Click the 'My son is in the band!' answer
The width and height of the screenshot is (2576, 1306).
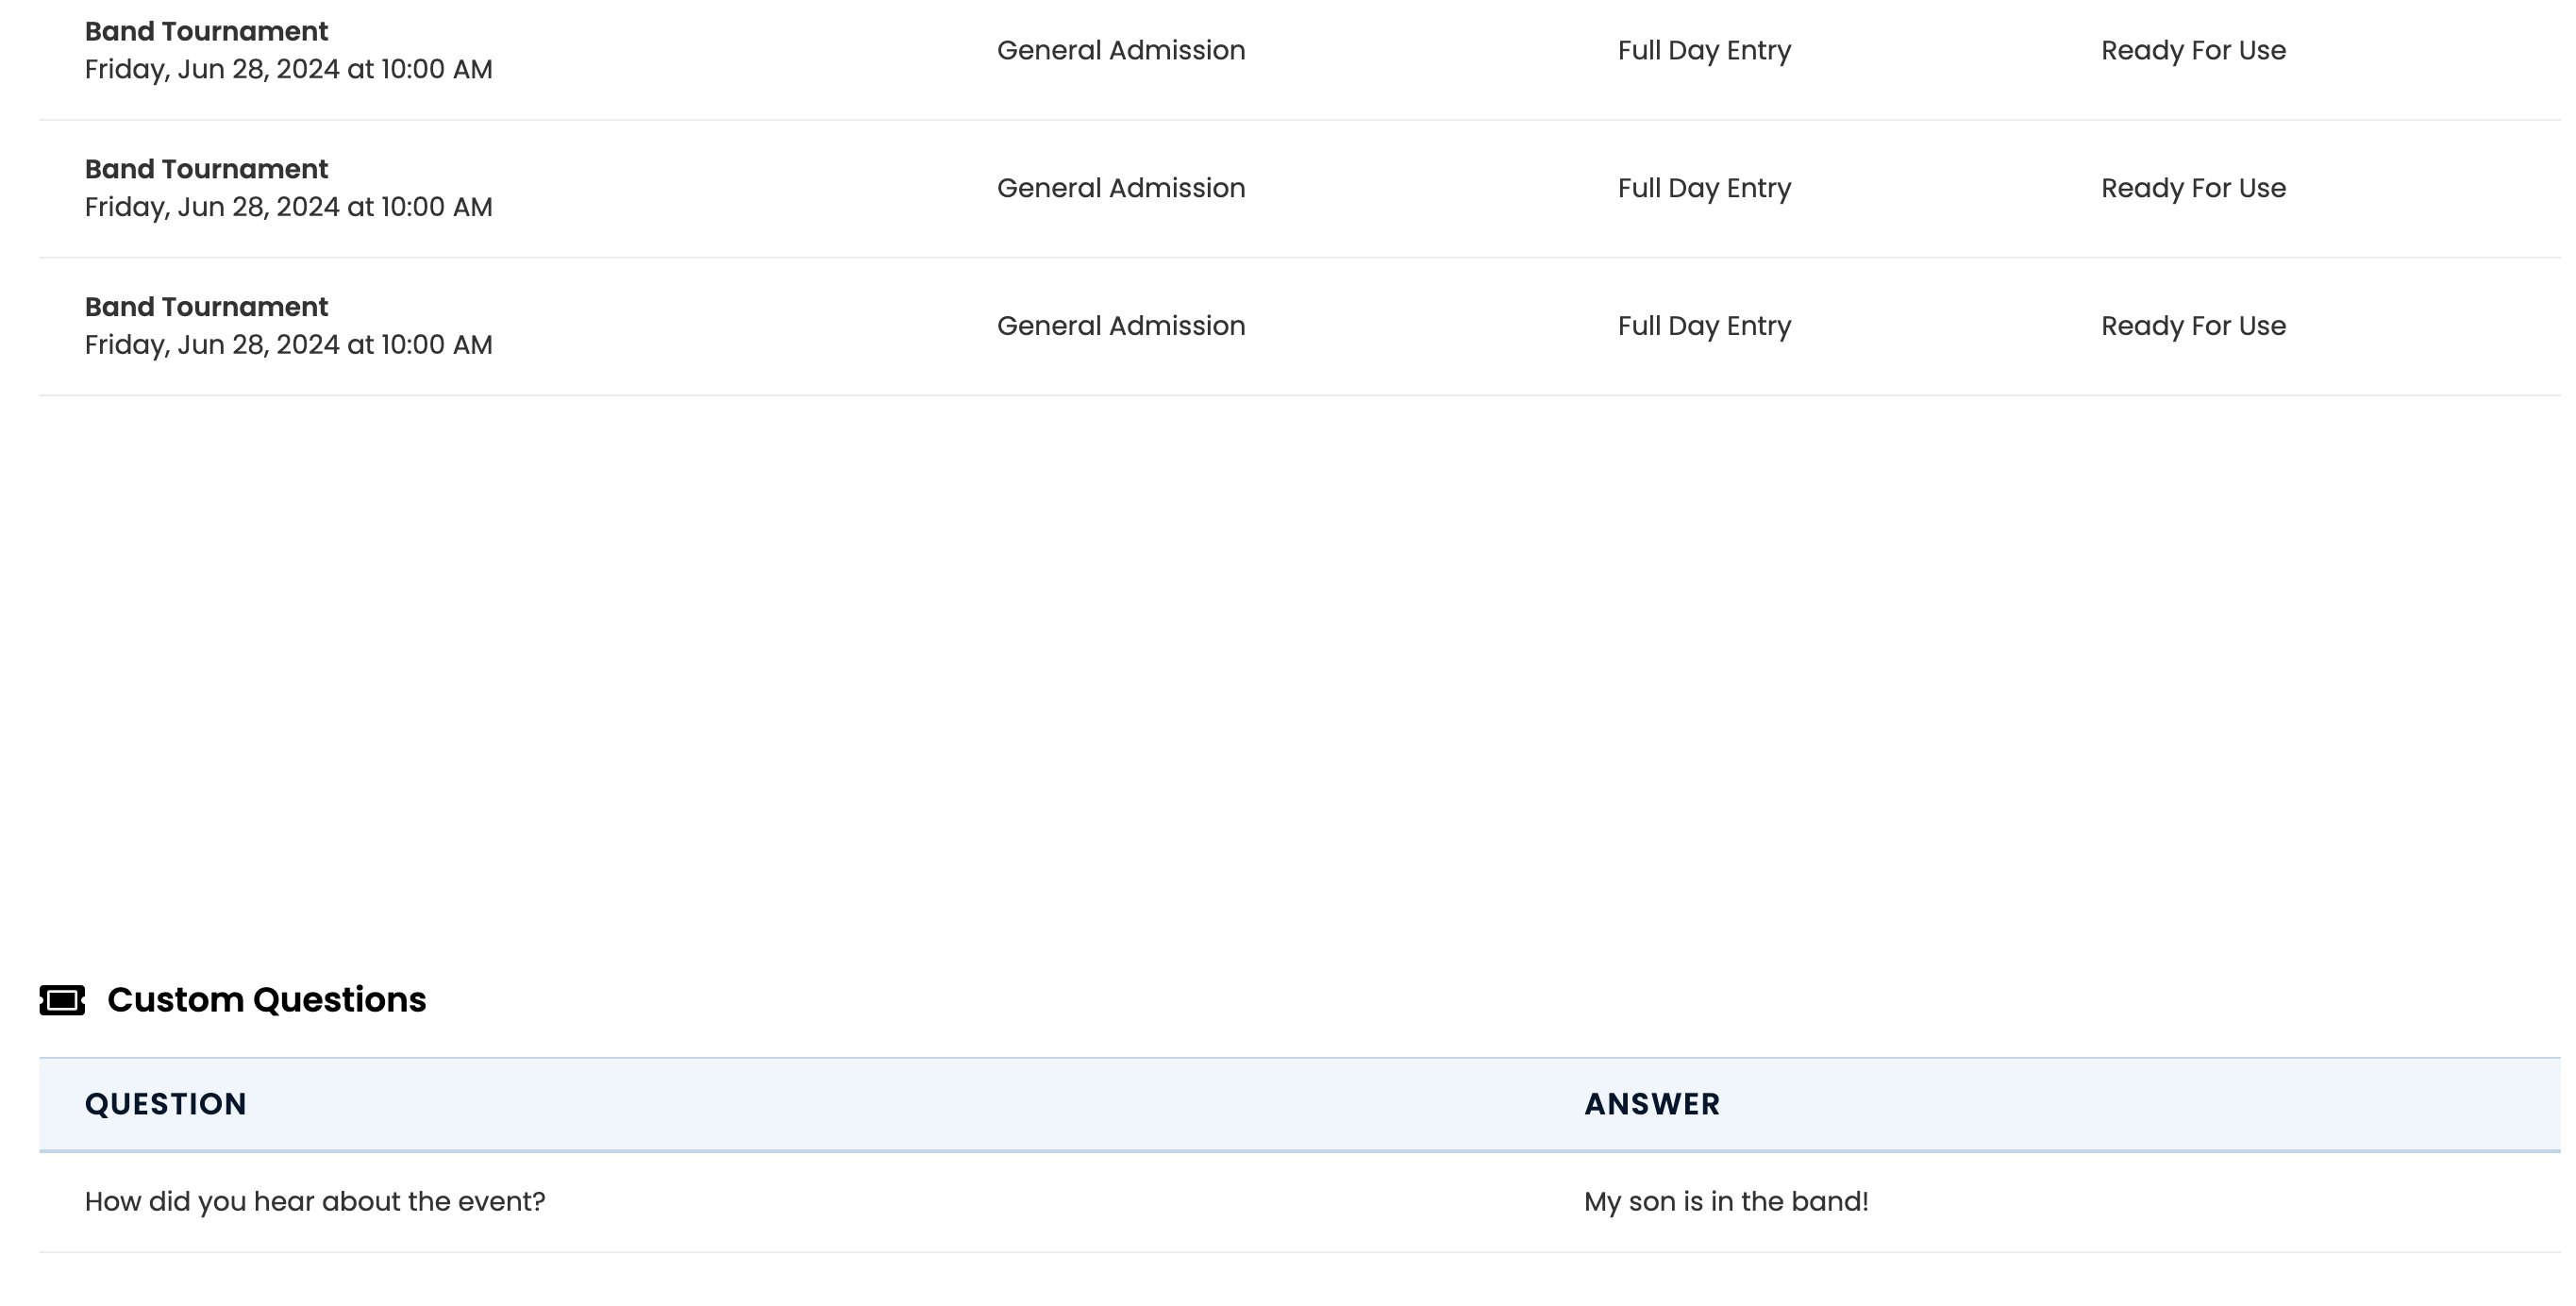point(1726,1201)
